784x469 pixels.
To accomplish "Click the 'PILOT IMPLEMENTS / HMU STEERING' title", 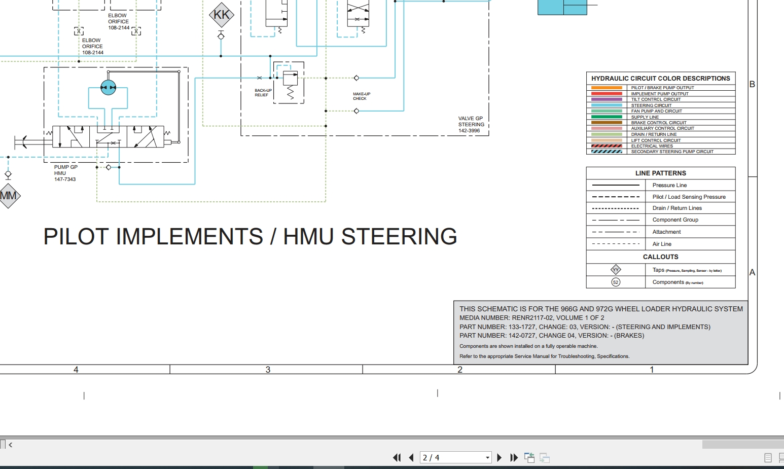I will point(250,237).
